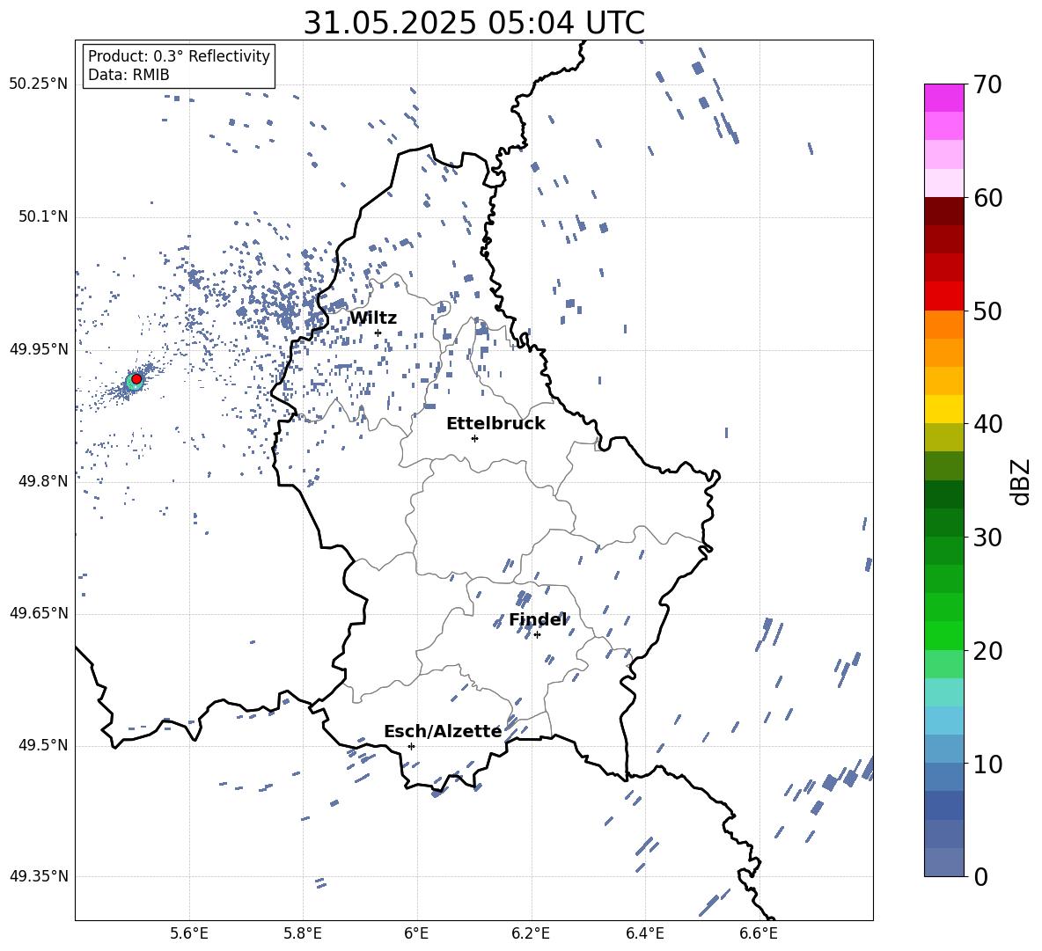The width and height of the screenshot is (1042, 951).
Task: Click the 60 colorbar tick label
Action: (x=987, y=198)
